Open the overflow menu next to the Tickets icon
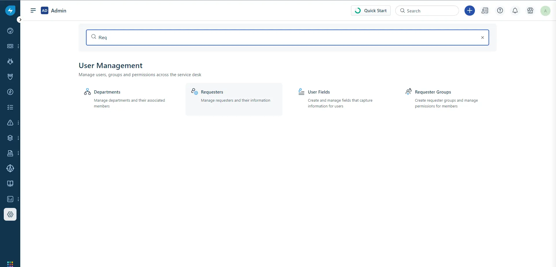The image size is (556, 267). [19, 46]
